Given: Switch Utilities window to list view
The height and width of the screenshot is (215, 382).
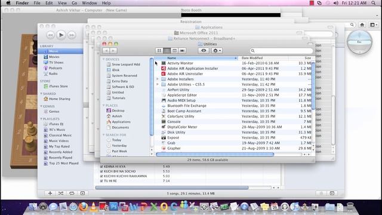Looking at the screenshot, I should click(x=167, y=50).
